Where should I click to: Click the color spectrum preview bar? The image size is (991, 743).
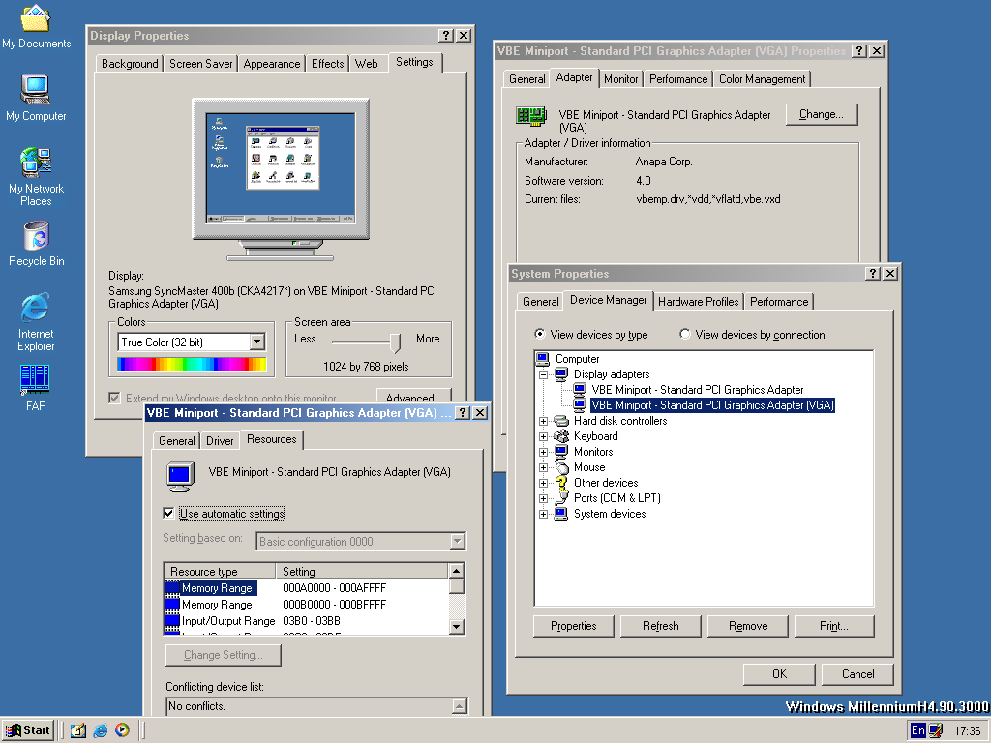click(192, 364)
